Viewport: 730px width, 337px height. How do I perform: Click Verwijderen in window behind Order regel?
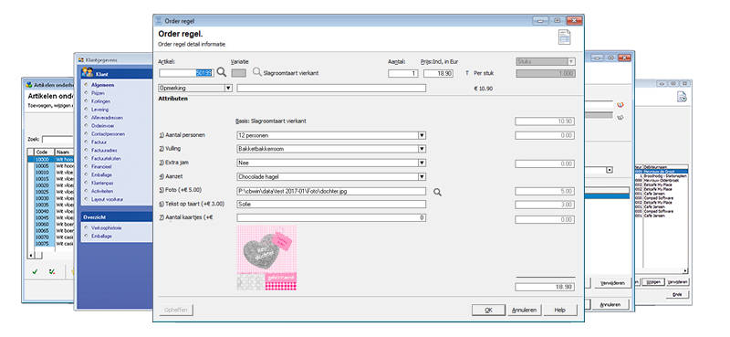coord(612,282)
